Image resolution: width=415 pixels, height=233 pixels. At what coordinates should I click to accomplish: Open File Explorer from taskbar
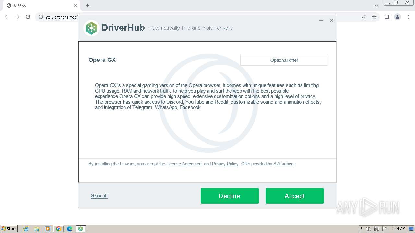click(37, 229)
